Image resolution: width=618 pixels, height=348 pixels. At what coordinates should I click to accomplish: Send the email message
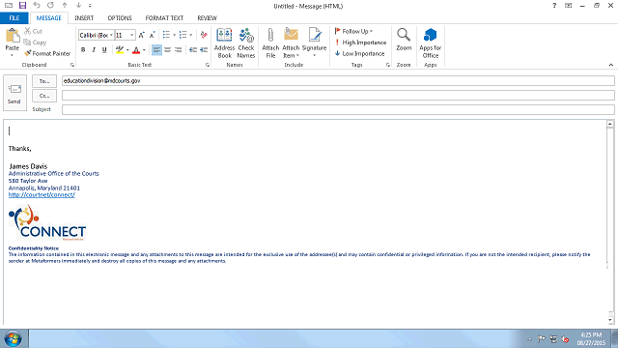(x=14, y=93)
